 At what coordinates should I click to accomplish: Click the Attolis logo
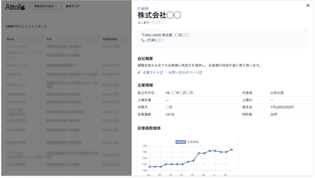coord(15,6)
